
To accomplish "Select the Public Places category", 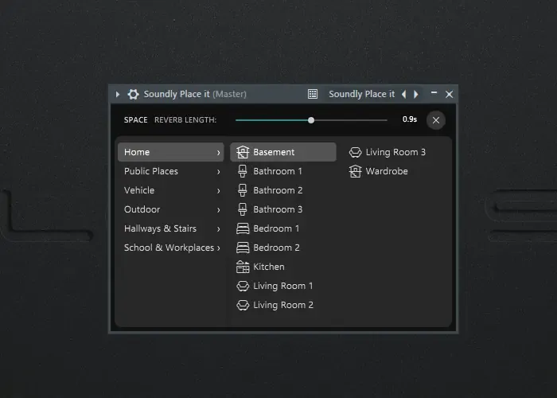I will (171, 171).
